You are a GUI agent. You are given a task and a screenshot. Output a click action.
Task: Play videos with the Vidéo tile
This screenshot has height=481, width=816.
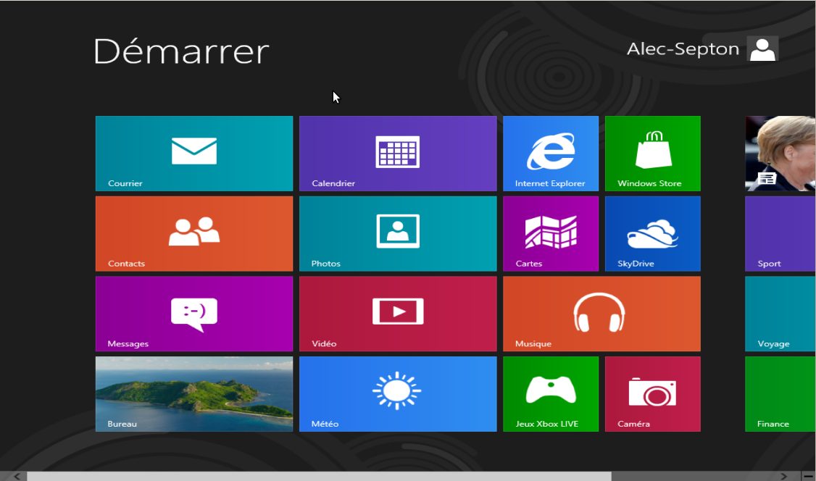(397, 313)
